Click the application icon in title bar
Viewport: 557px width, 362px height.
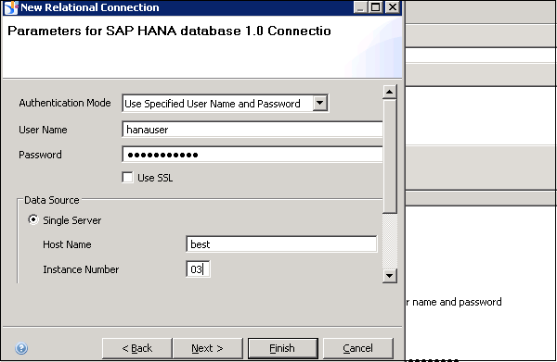pos(10,7)
